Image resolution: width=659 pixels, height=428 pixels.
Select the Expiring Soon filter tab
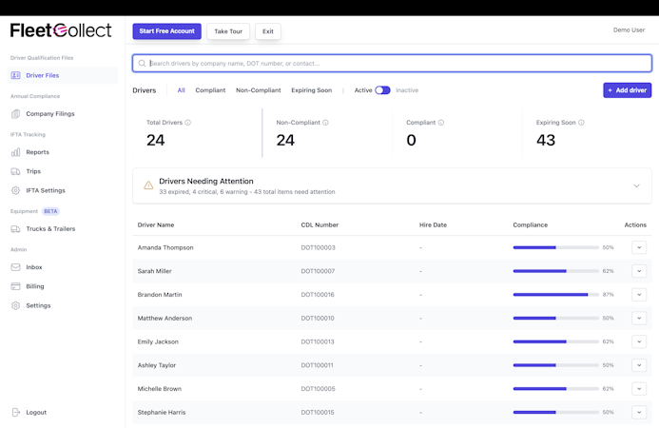311,90
